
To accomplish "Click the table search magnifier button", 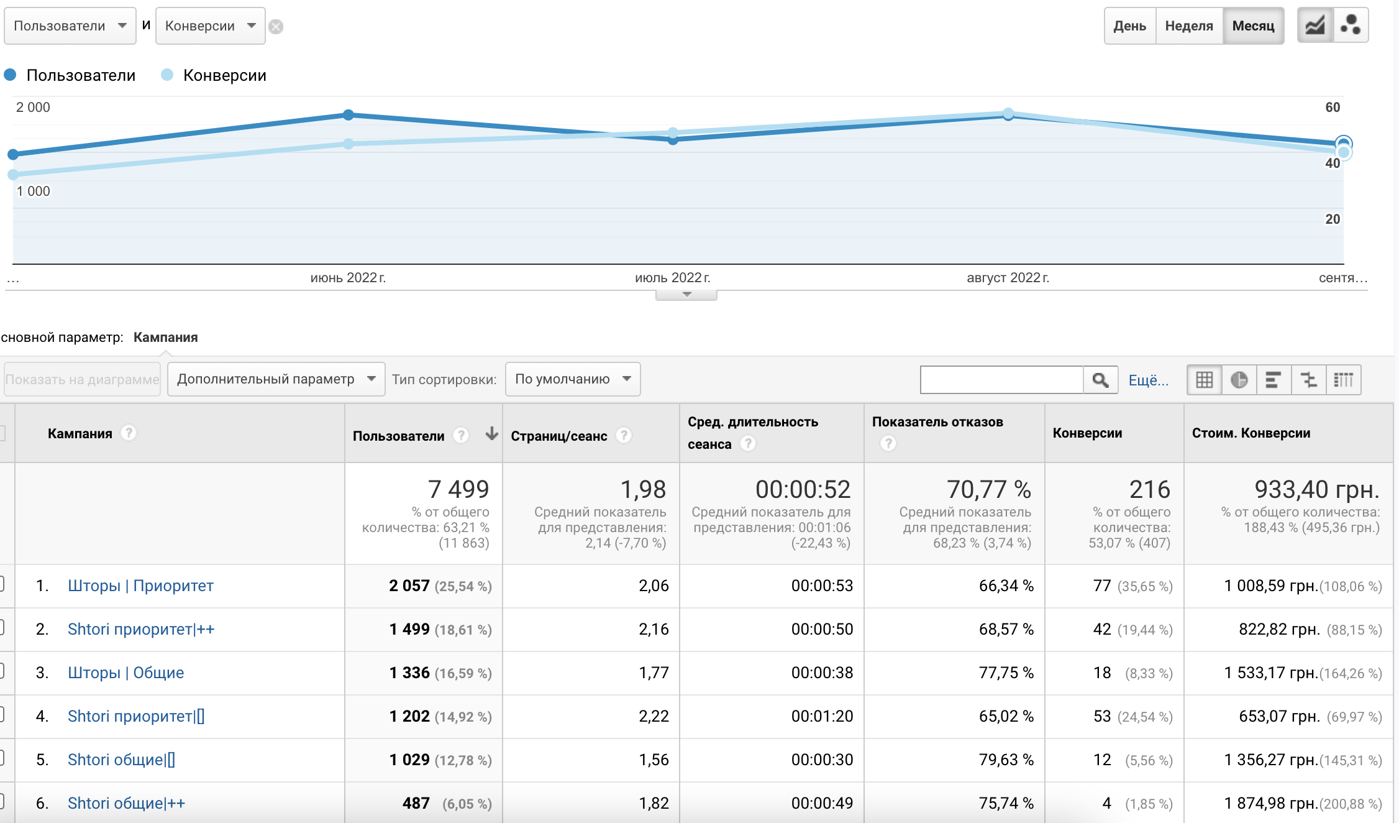I will point(1100,380).
